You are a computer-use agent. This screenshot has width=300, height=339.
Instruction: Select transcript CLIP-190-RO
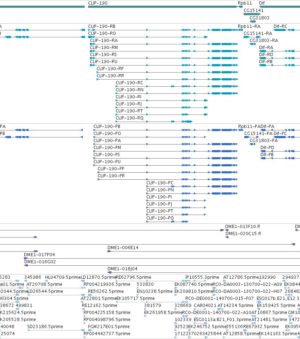pos(102,33)
